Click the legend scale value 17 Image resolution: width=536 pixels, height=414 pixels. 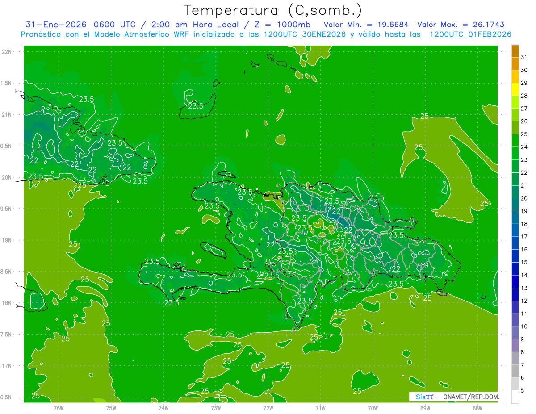pos(524,237)
